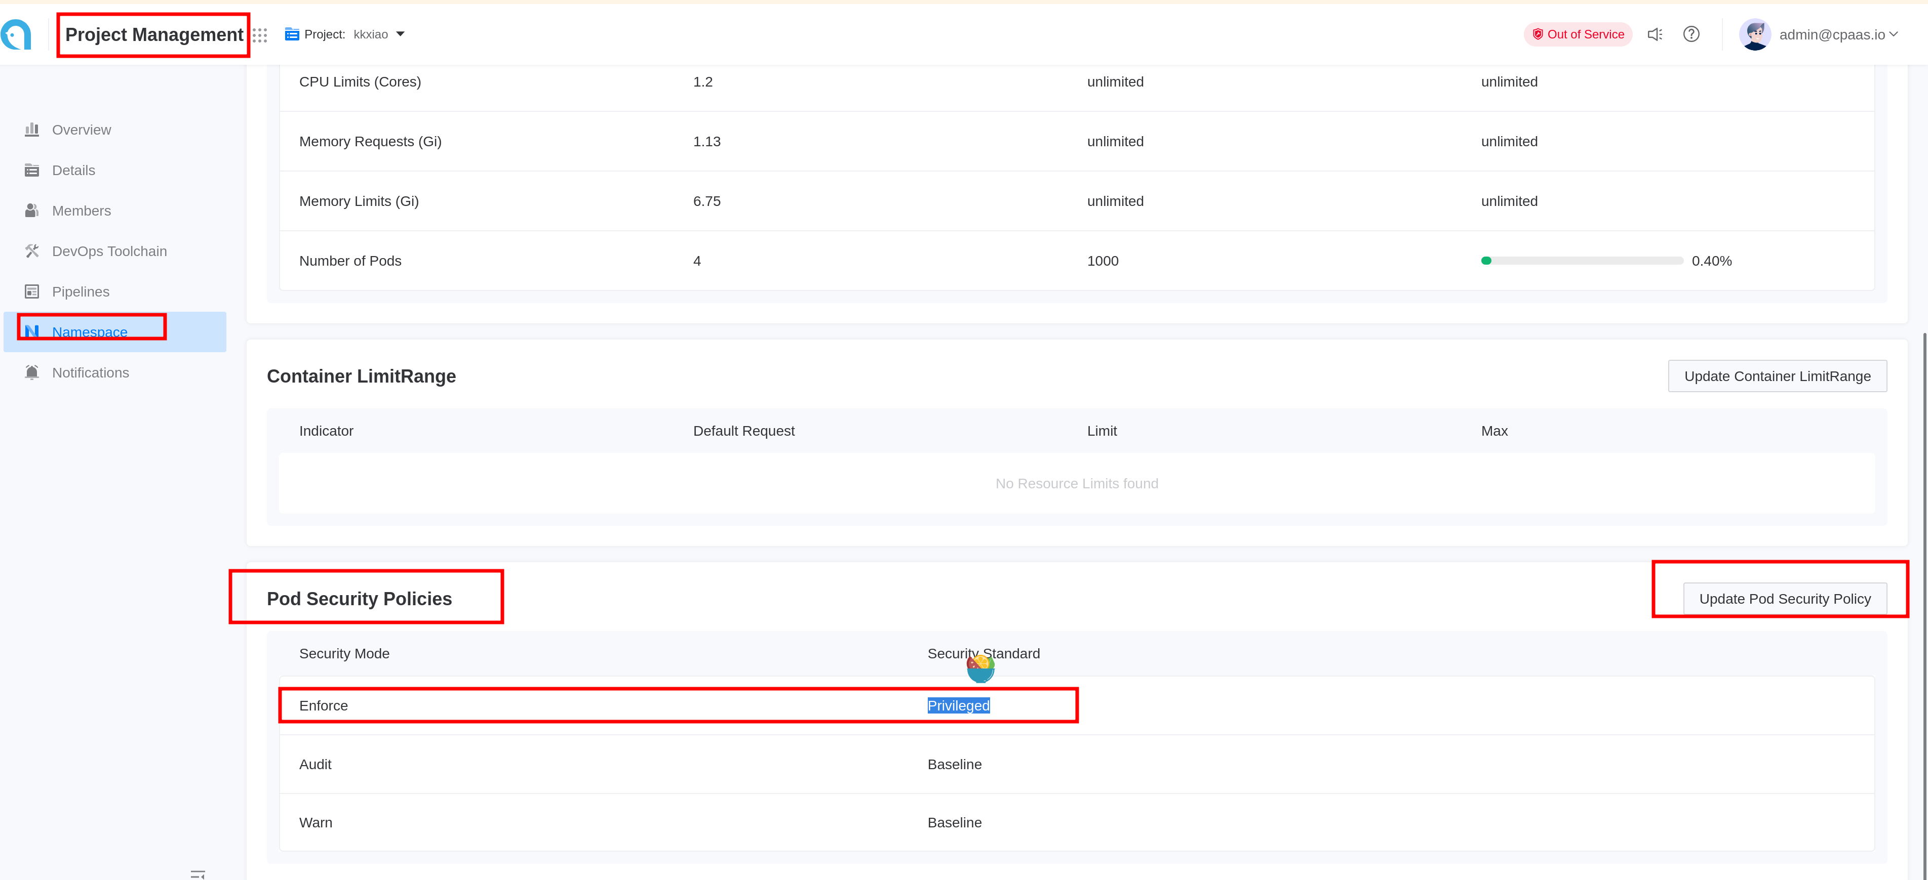Click the Notifications bell icon
Viewport: 1928px width, 880px height.
tap(31, 372)
